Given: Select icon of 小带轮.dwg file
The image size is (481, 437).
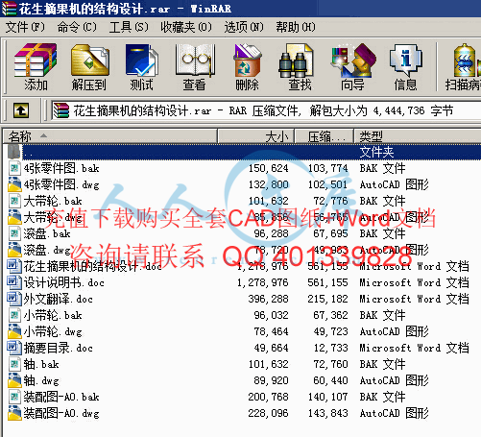Looking at the screenshot, I should (x=14, y=331).
